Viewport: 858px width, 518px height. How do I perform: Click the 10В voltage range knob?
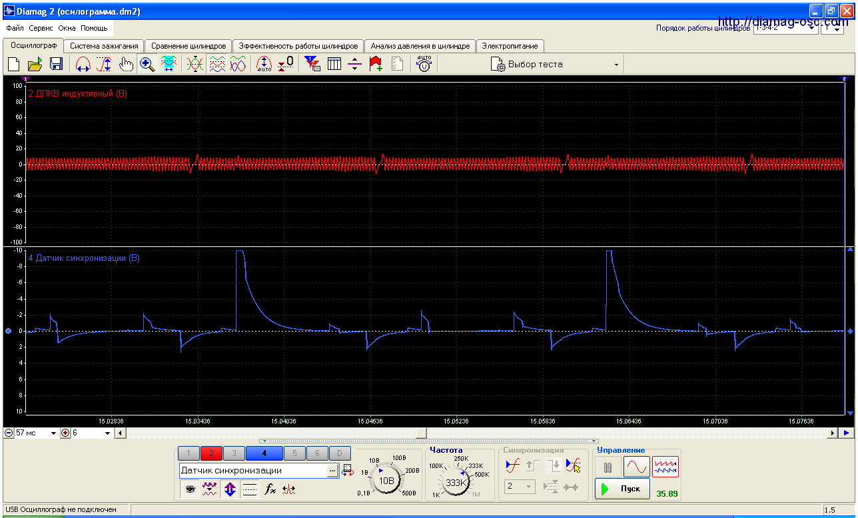386,479
